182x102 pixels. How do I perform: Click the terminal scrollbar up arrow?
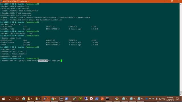181,4
